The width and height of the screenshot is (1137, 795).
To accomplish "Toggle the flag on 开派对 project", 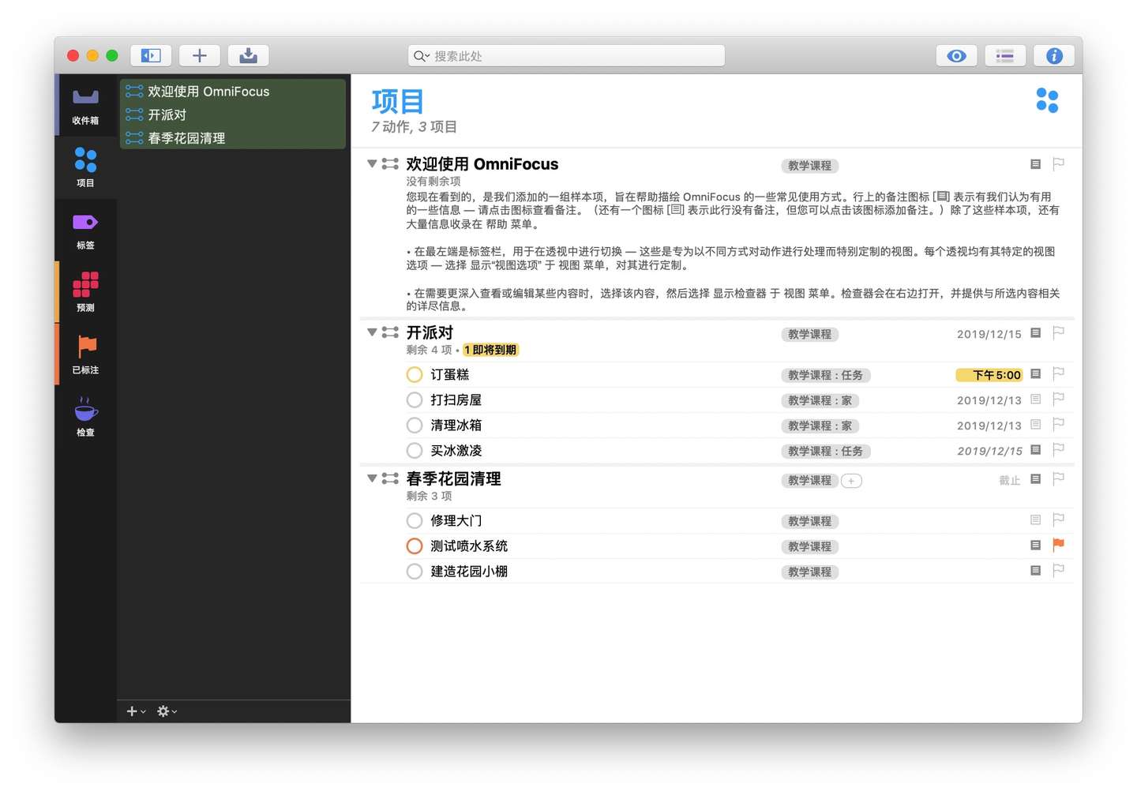I will tap(1059, 333).
